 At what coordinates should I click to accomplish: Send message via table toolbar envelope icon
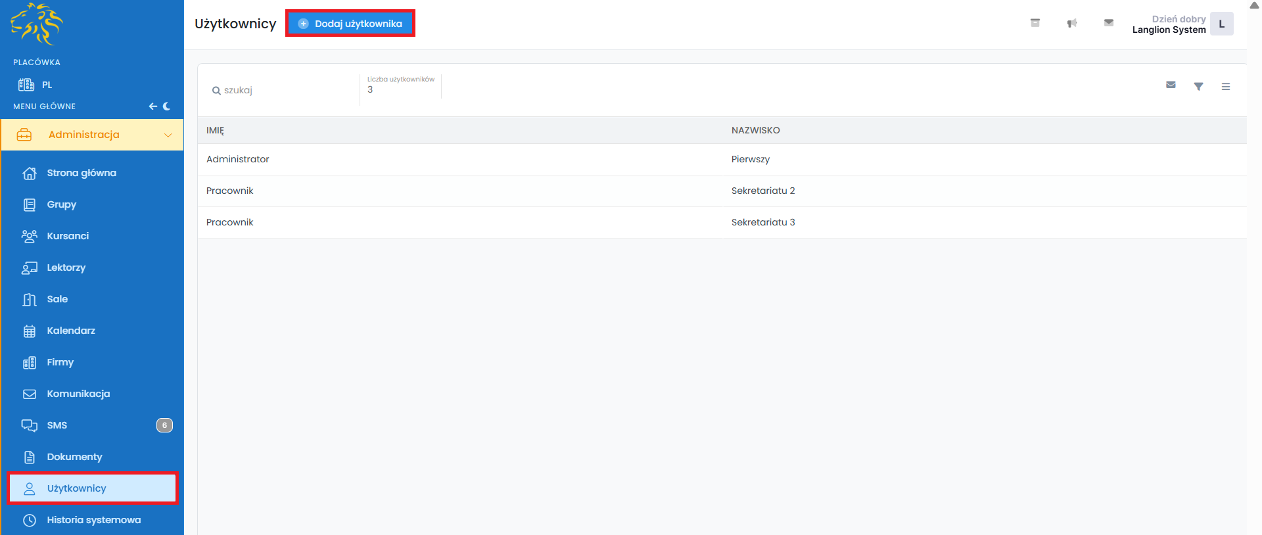[1171, 85]
